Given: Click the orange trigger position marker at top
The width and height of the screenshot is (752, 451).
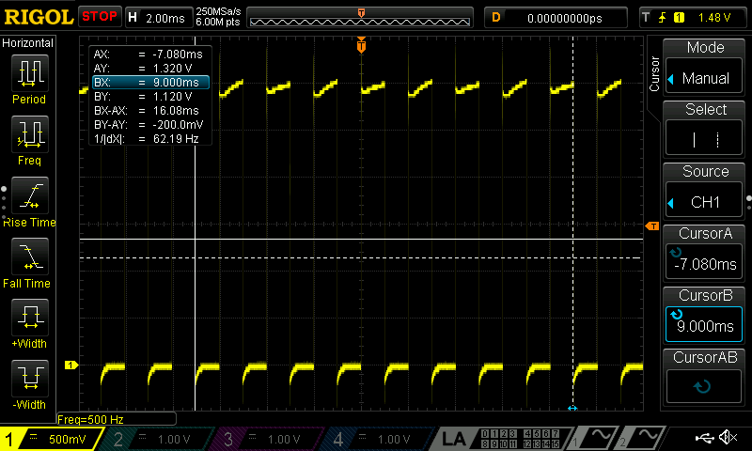Looking at the screenshot, I should [361, 45].
